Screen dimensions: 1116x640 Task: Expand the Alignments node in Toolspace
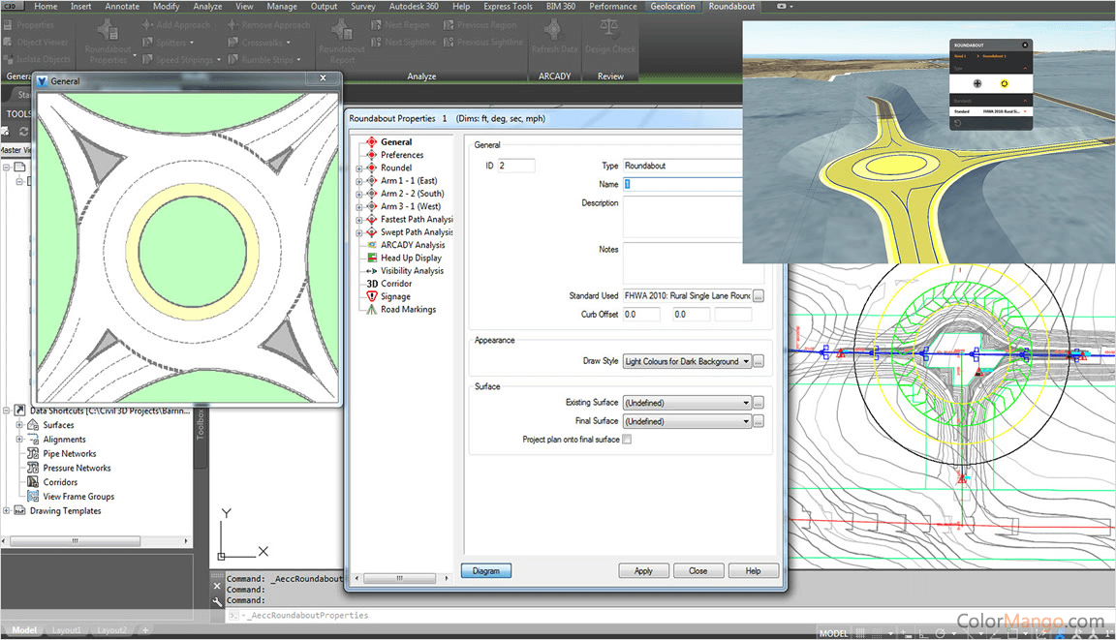(x=19, y=440)
